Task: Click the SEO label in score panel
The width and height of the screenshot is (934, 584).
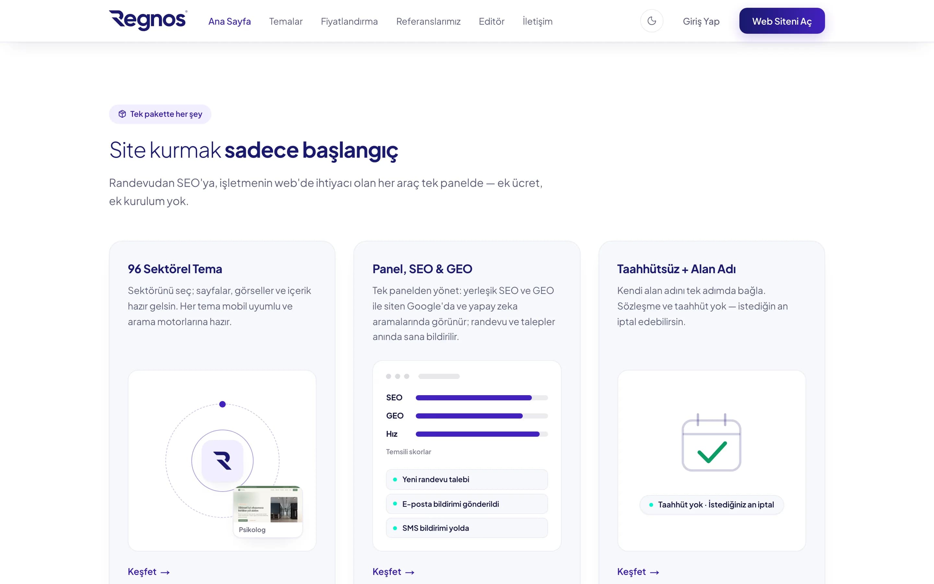Action: pos(394,397)
